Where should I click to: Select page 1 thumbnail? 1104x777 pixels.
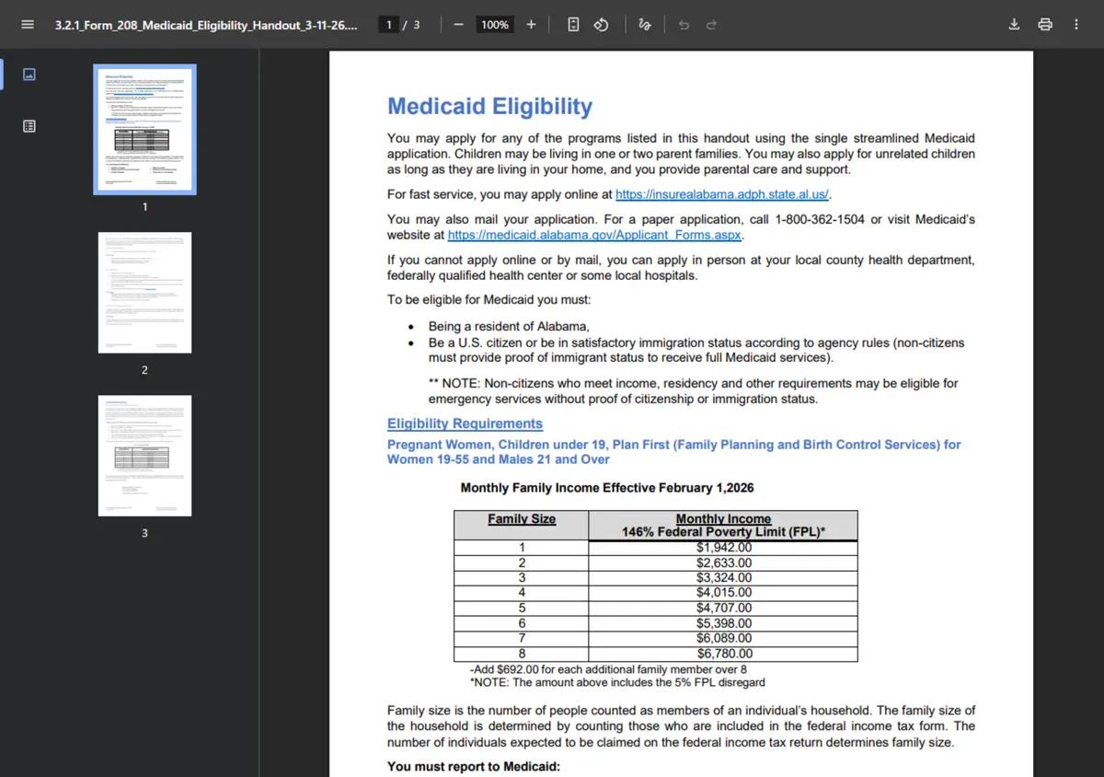click(144, 129)
